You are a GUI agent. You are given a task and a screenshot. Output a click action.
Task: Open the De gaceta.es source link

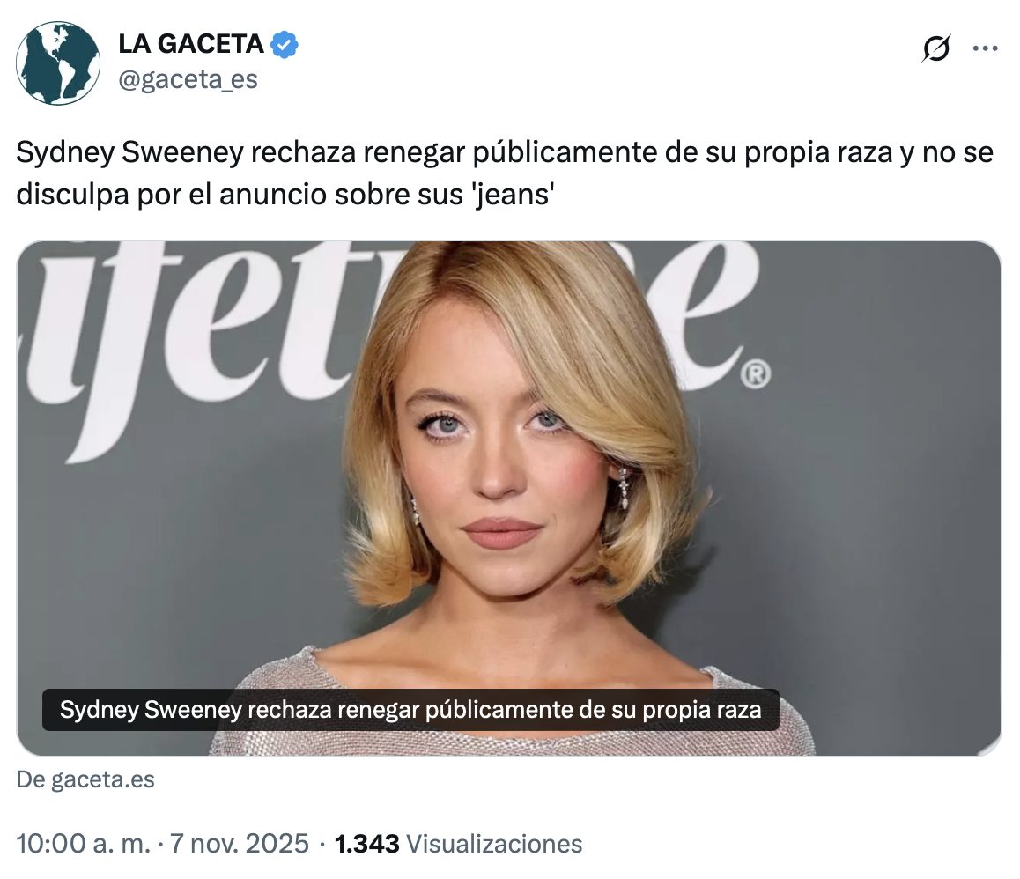tap(85, 779)
